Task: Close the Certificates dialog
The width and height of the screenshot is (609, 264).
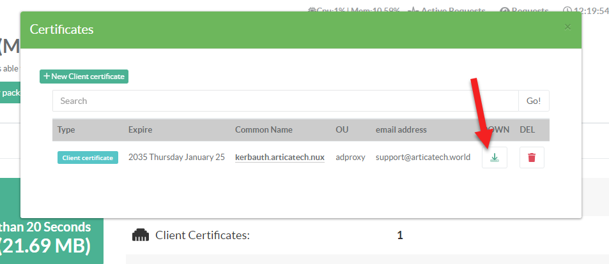Action: click(567, 27)
